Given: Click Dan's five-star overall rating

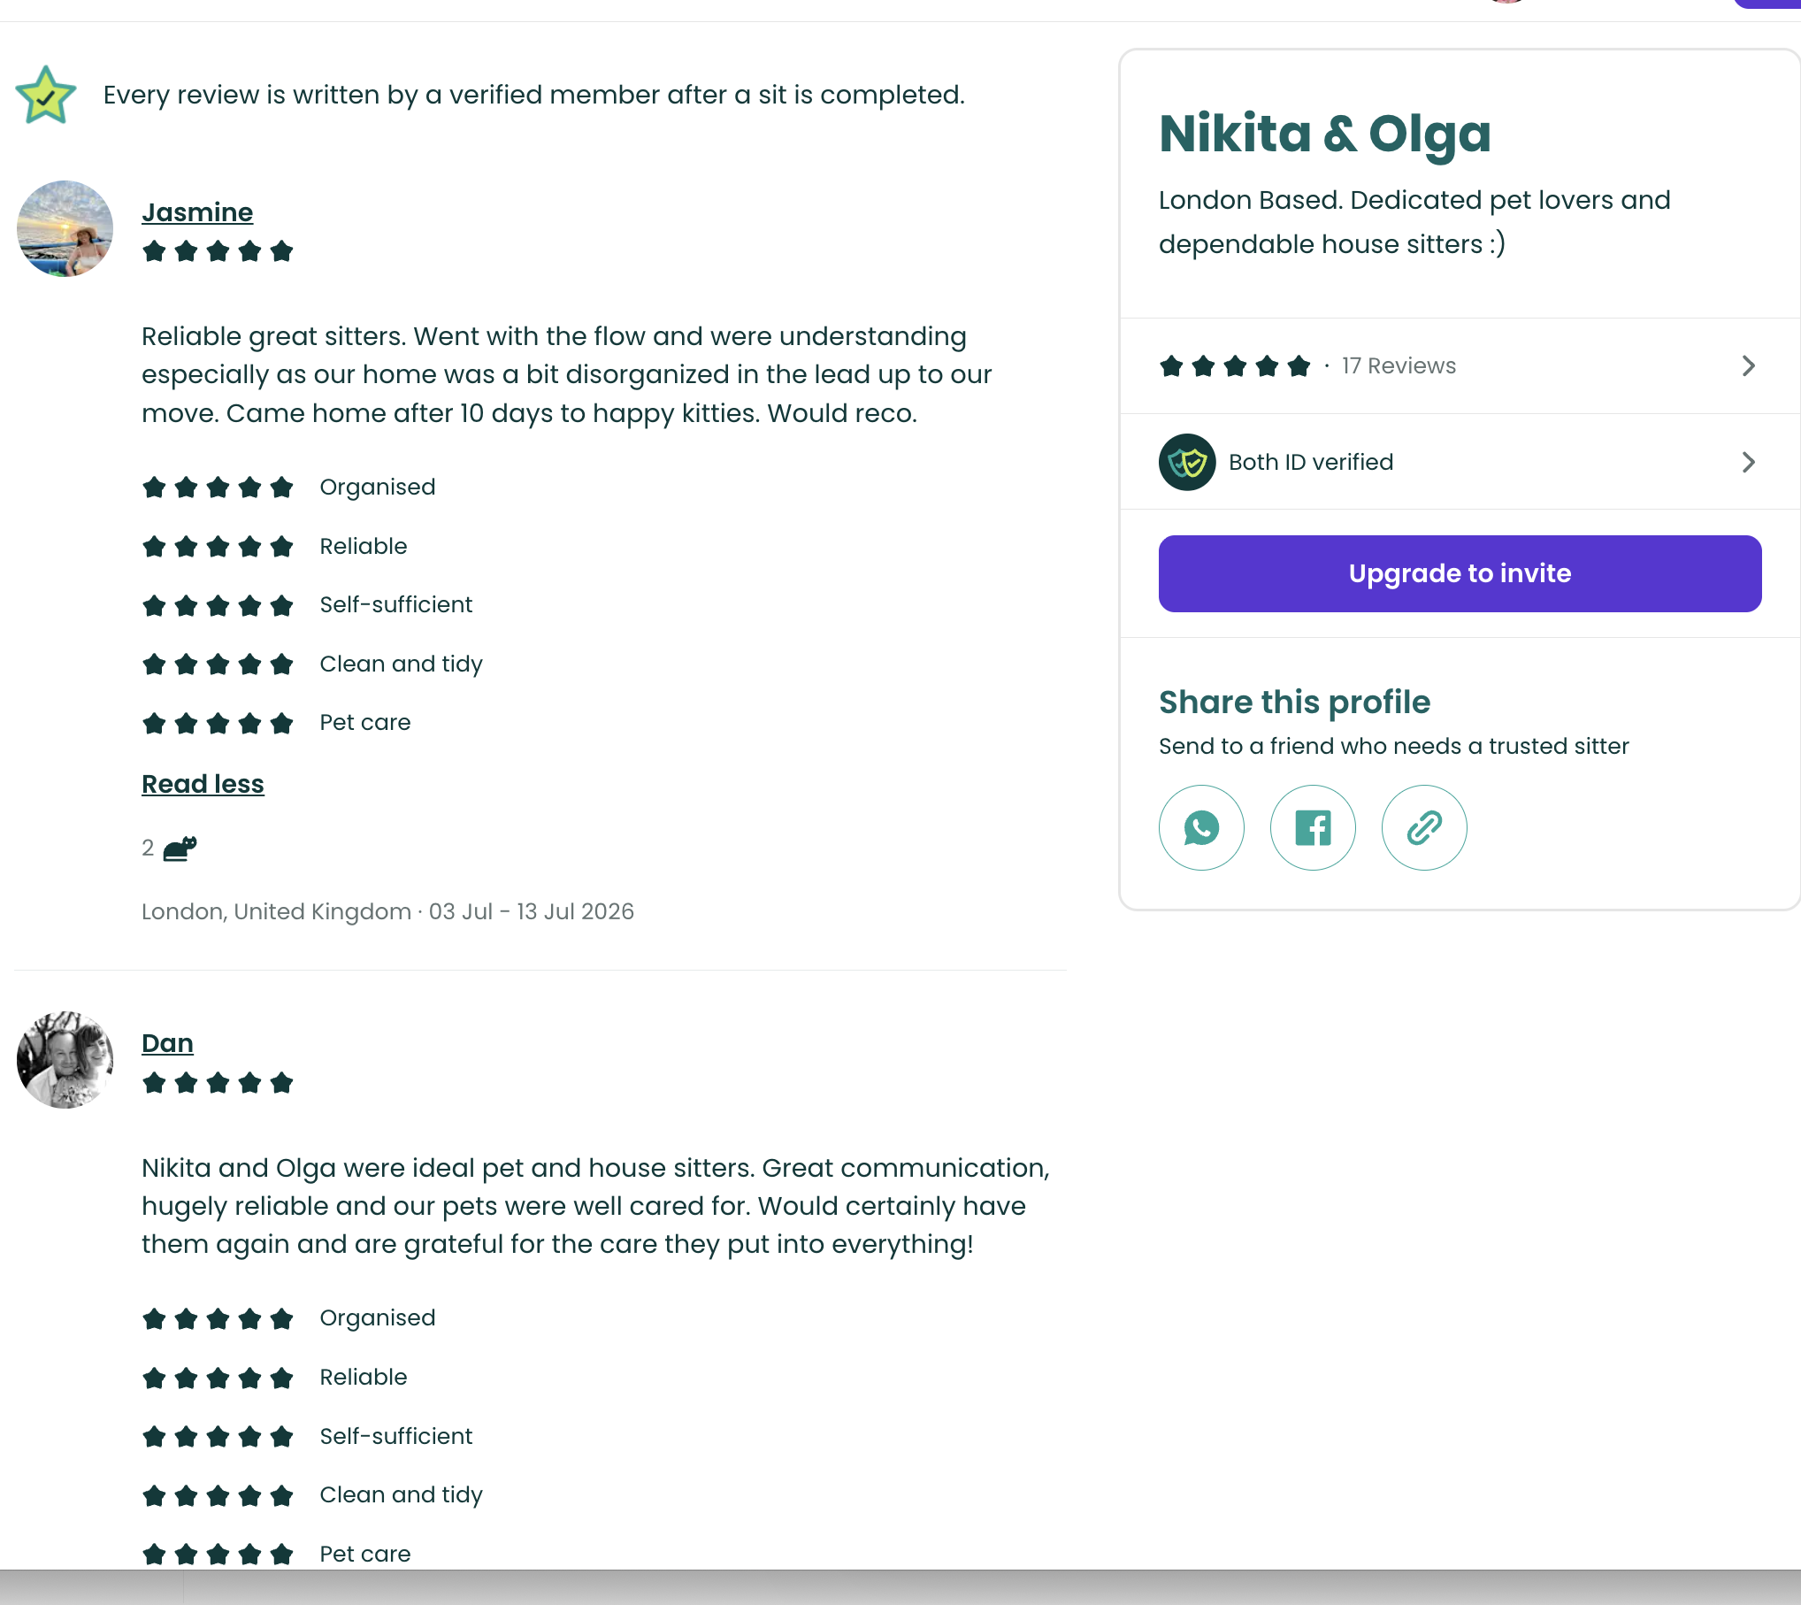Looking at the screenshot, I should click(x=218, y=1083).
